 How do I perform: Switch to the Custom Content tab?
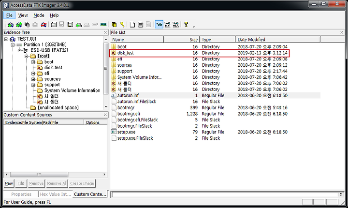click(90, 194)
